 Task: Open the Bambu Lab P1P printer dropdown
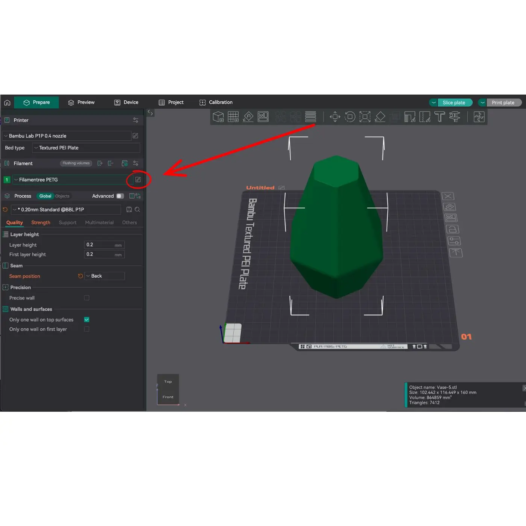[x=67, y=136]
